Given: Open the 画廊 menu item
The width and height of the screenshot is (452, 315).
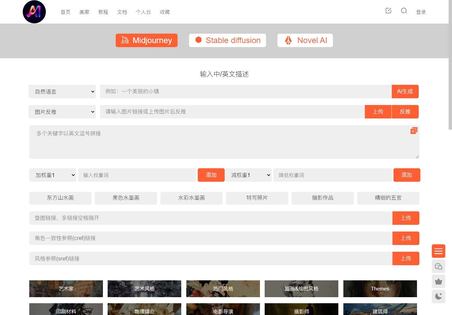Looking at the screenshot, I should tap(84, 12).
